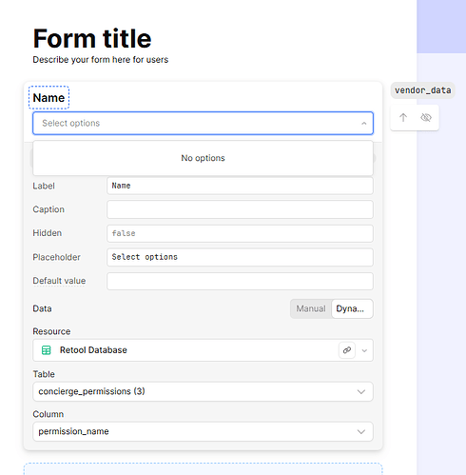Screen dimensions: 466x475
Task: Click the Caption input field
Action: click(240, 209)
